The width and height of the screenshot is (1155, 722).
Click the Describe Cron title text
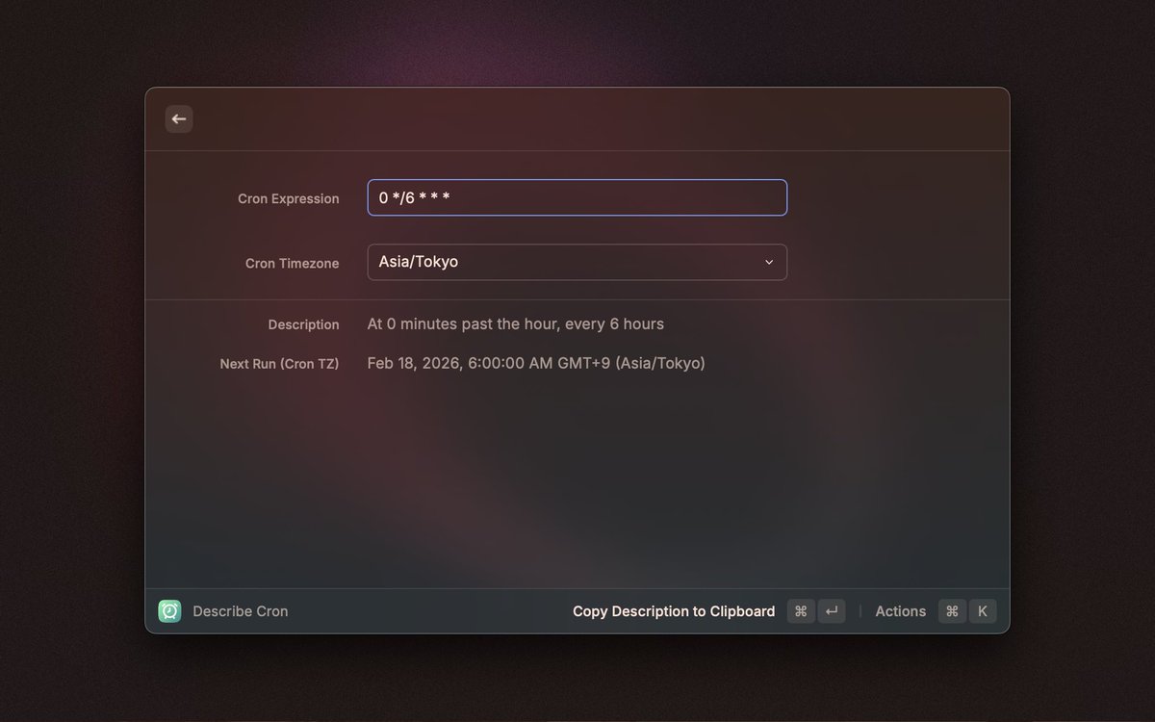pos(241,611)
